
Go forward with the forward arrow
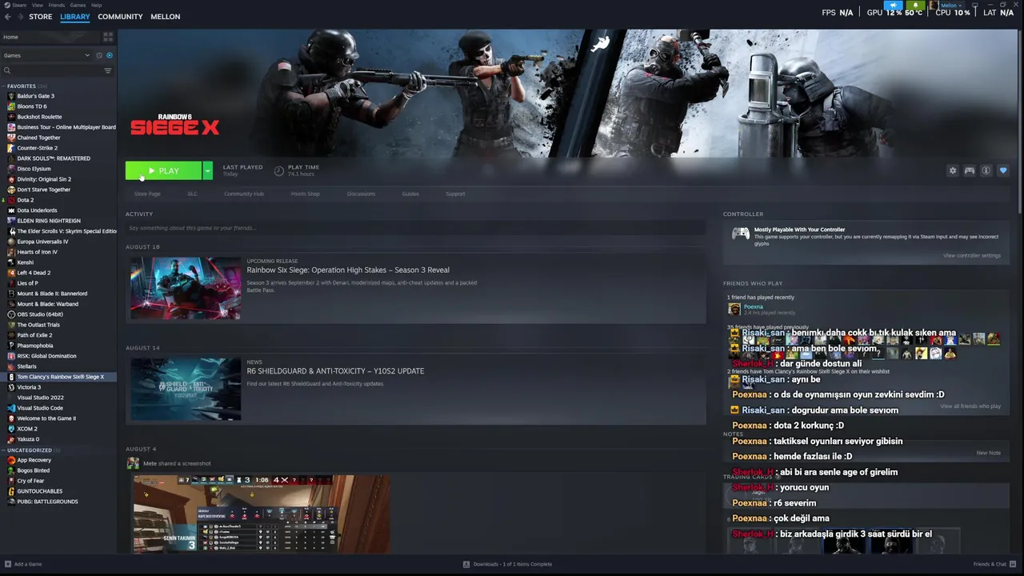(19, 17)
